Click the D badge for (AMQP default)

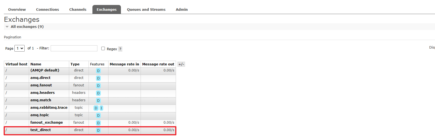pos(98,71)
